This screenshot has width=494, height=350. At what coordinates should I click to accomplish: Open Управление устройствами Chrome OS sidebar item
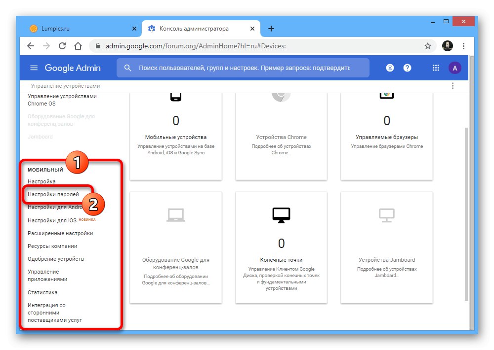click(x=62, y=100)
